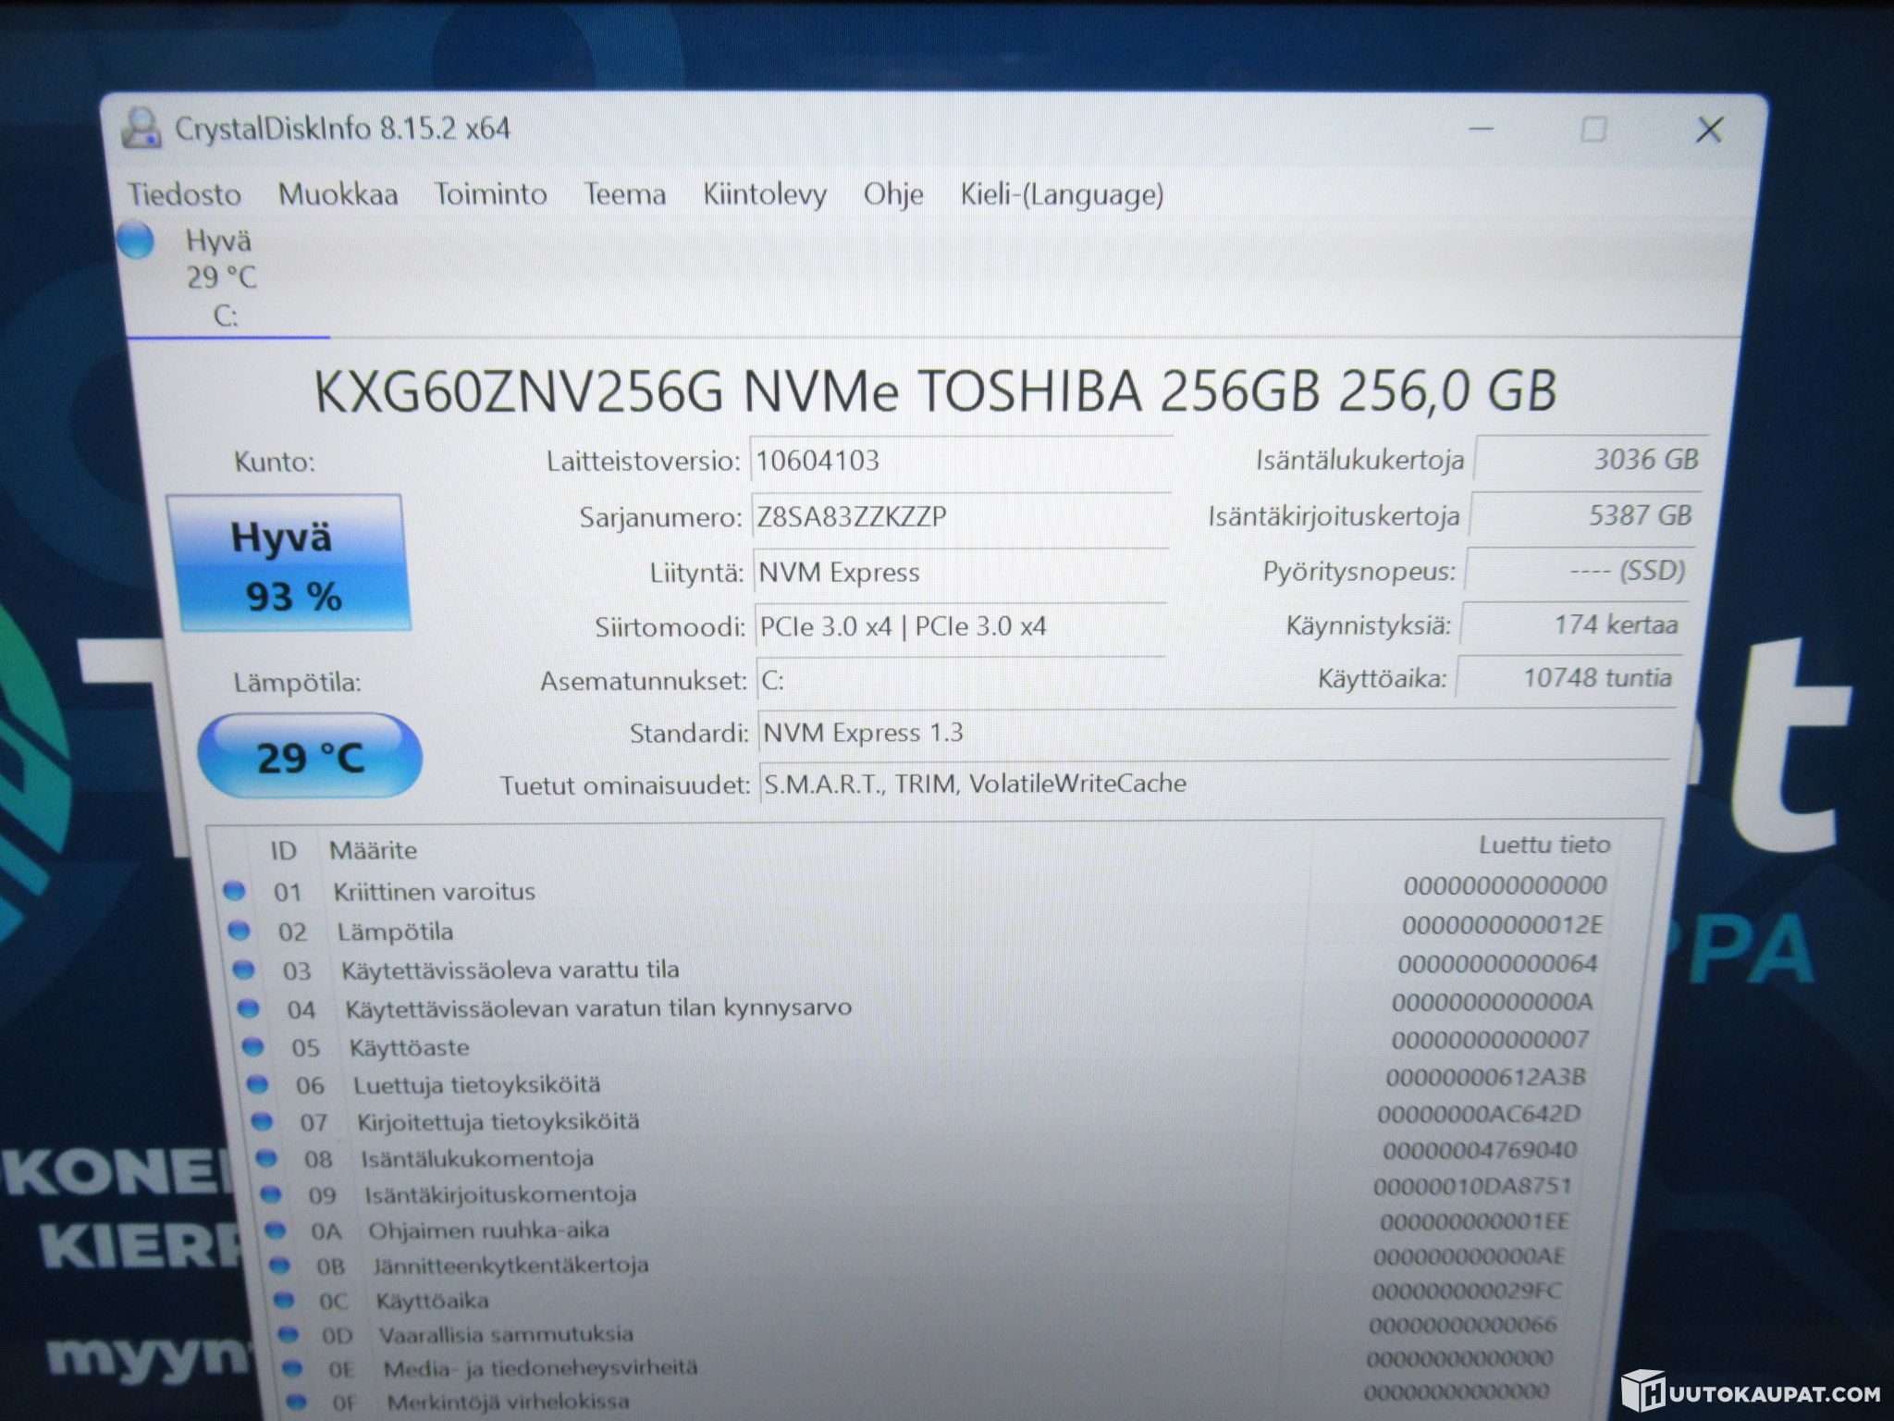Image resolution: width=1894 pixels, height=1421 pixels.
Task: Click the CrystalDiskInfo title bar app icon
Action: (141, 129)
